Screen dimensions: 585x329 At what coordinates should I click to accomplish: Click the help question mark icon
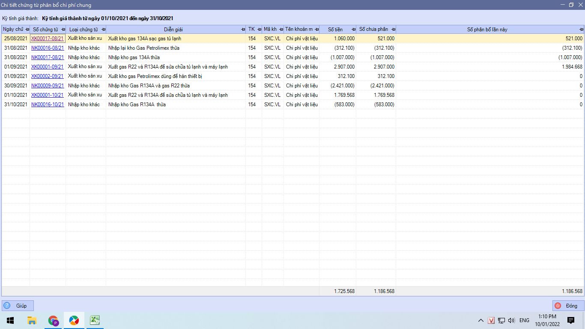click(7, 305)
